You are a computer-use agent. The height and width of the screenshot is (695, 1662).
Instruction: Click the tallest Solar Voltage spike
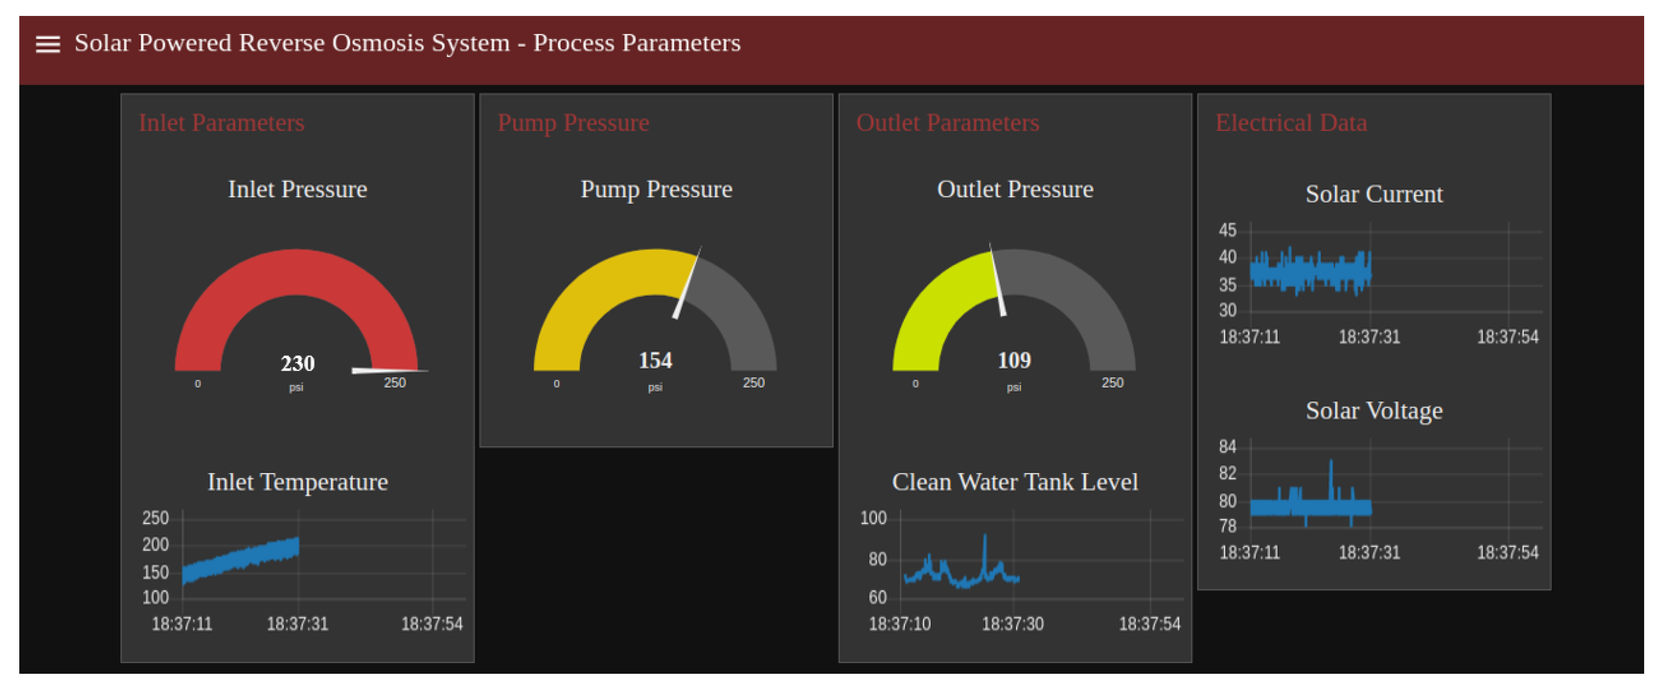[1331, 466]
